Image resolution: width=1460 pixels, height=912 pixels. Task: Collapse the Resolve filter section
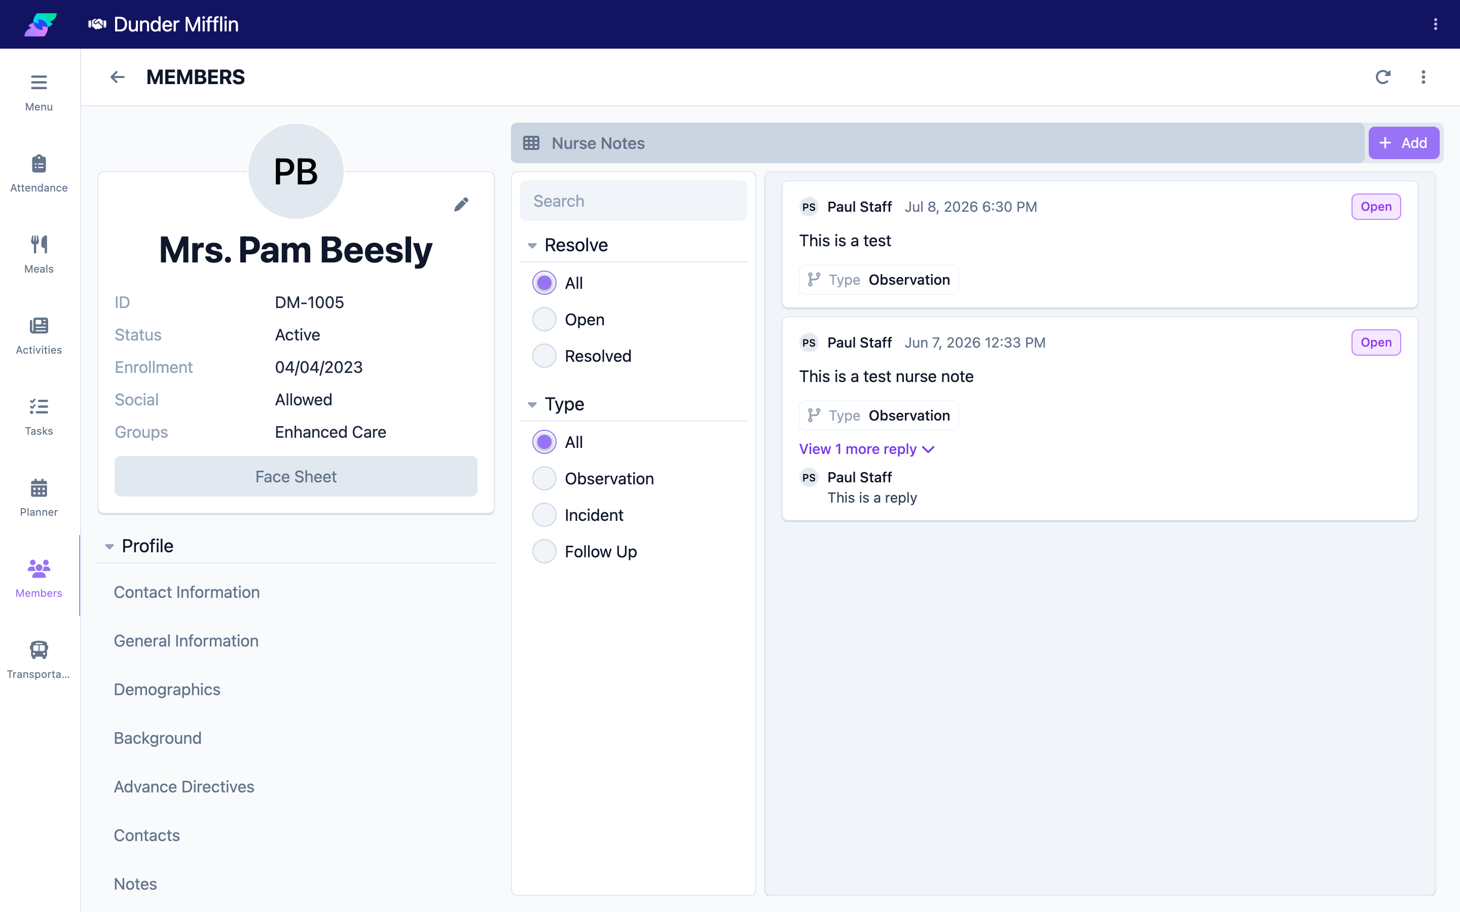[x=532, y=246]
